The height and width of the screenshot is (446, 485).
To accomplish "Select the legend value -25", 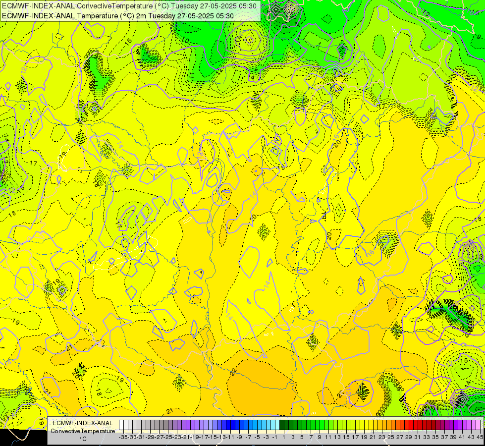I will [x=167, y=437].
